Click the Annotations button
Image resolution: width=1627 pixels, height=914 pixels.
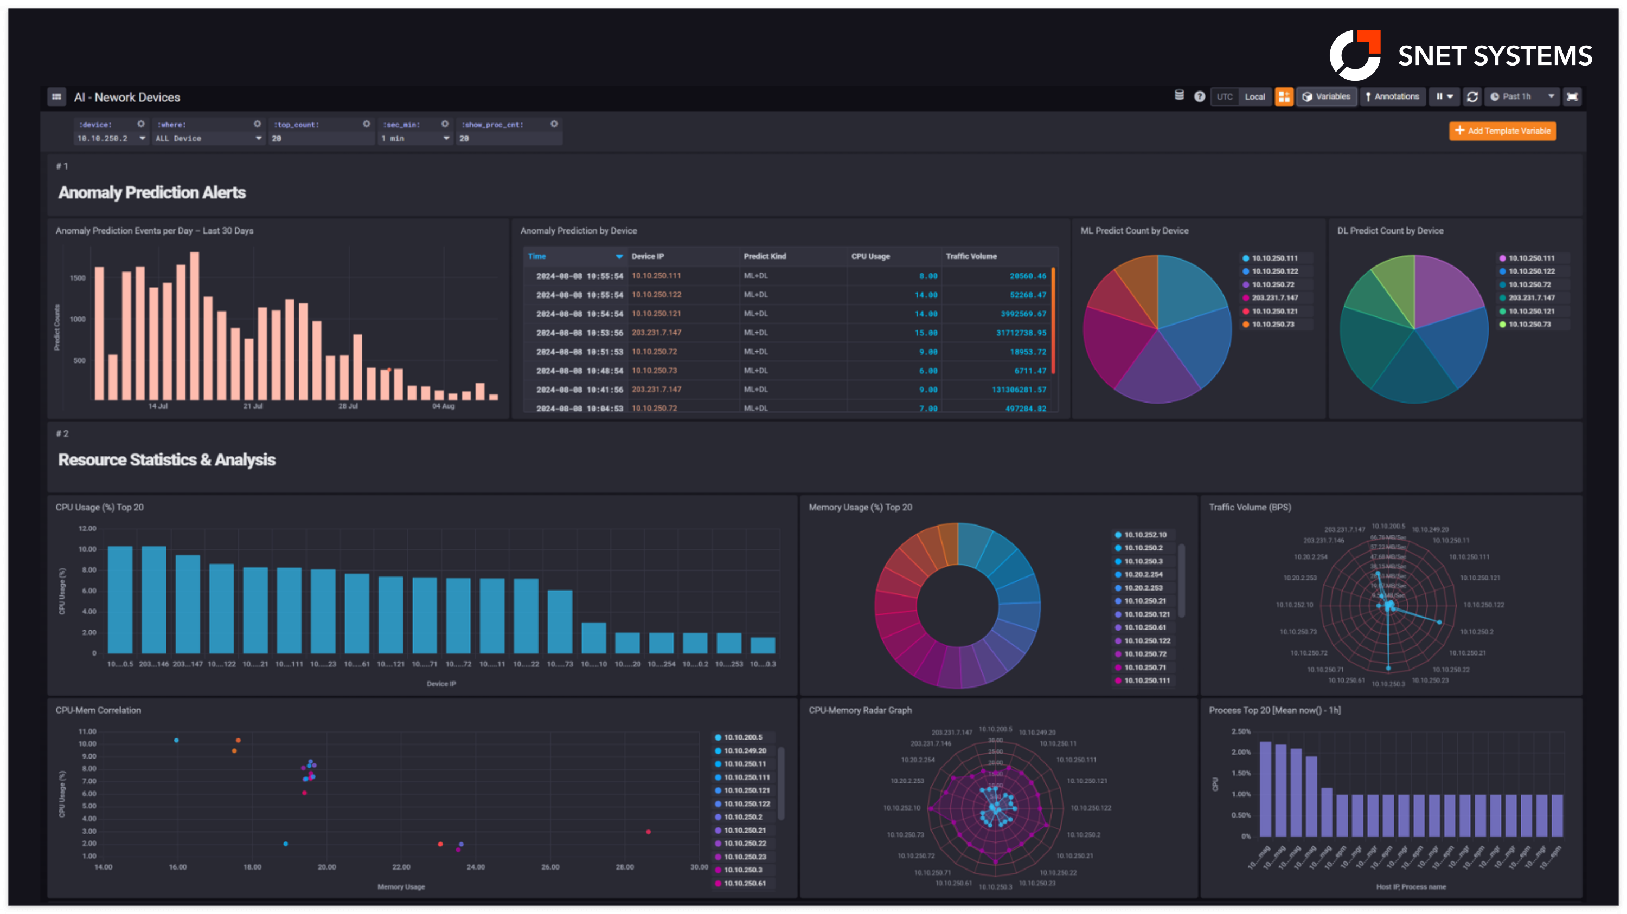(1392, 96)
